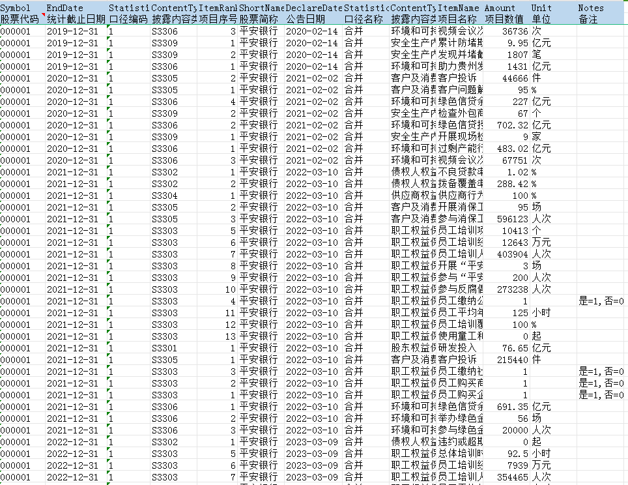Select amount cell 44666
This screenshot has height=485, width=628.
pos(507,78)
